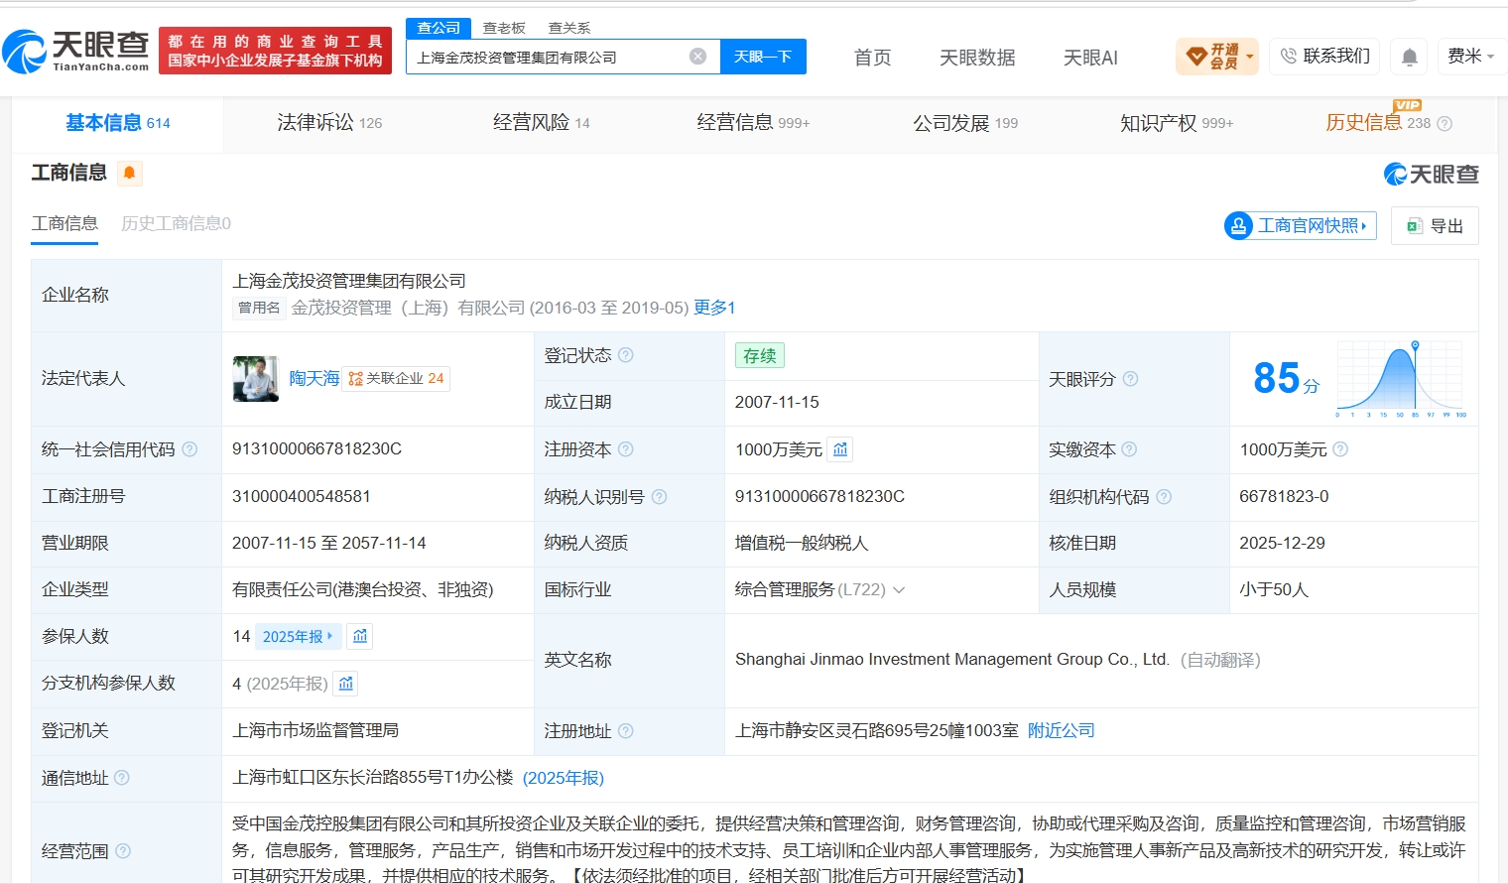Image resolution: width=1508 pixels, height=884 pixels.
Task: Click the company name search input field
Action: (x=551, y=57)
